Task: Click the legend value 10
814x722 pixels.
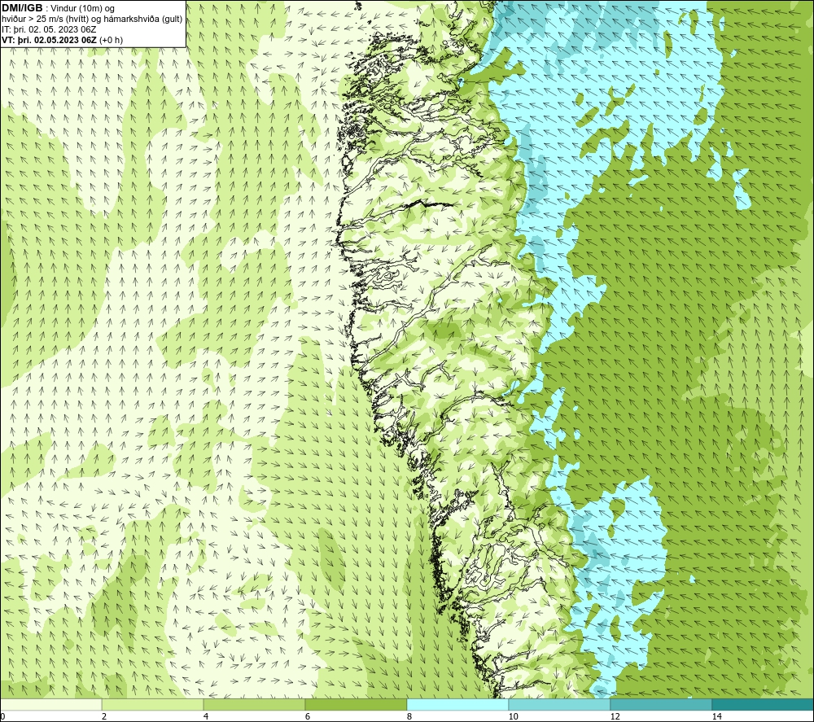Action: (513, 717)
